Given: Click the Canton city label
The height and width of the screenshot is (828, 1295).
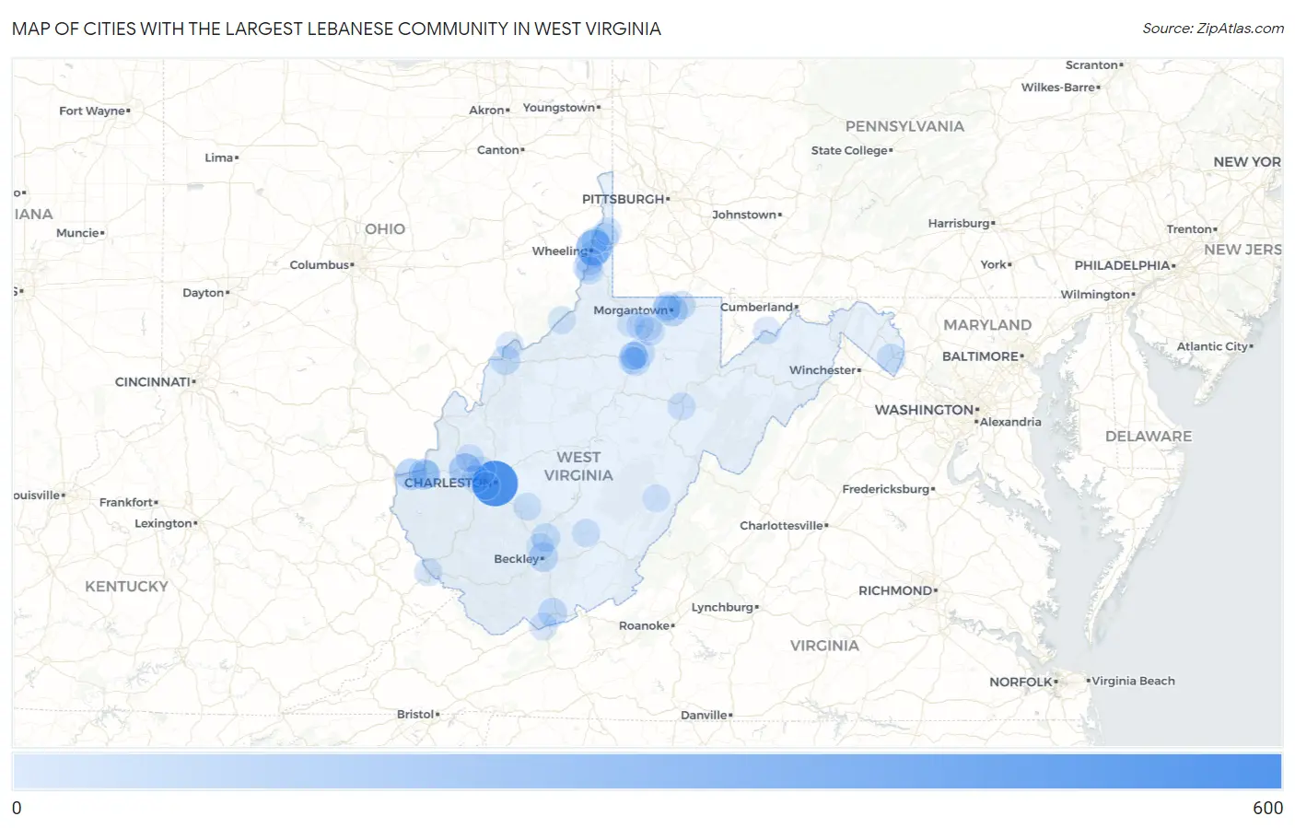Looking at the screenshot, I should (498, 150).
